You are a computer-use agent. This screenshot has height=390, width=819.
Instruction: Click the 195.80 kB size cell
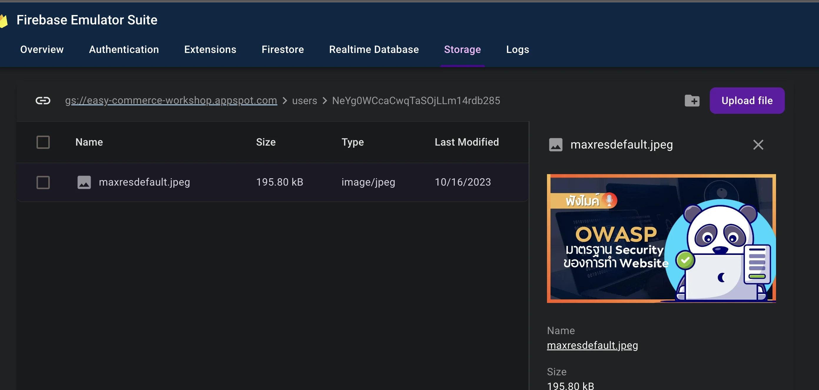(279, 182)
